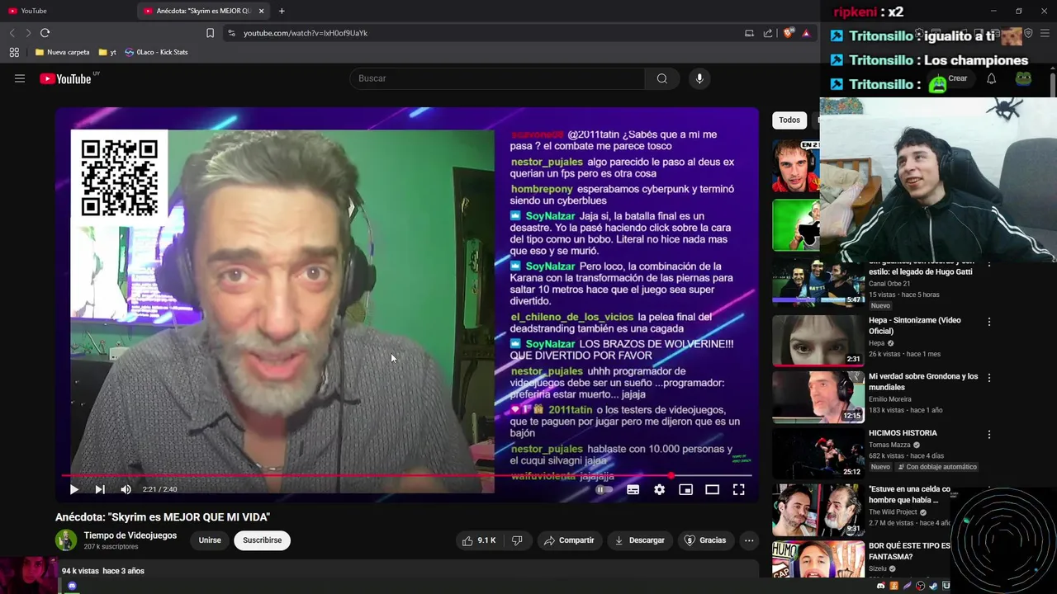Select the Todos filter chip

click(789, 120)
